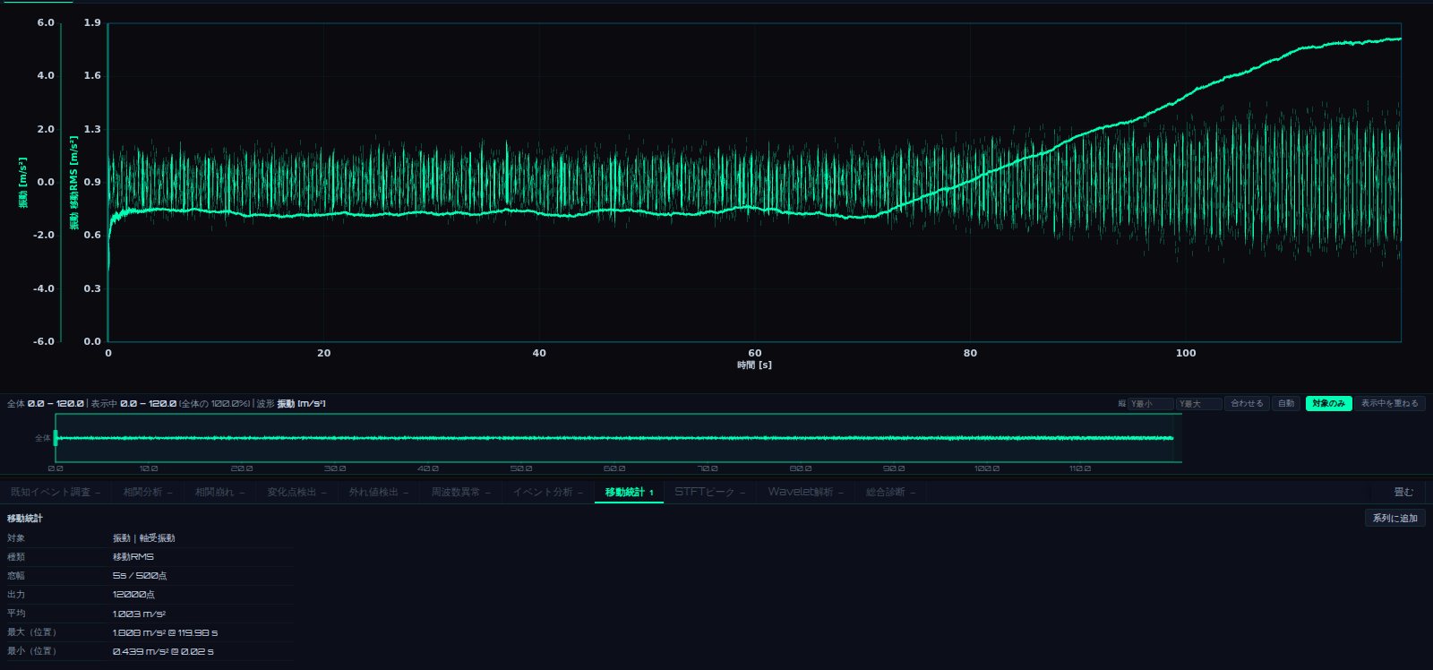The image size is (1433, 670).
Task: Select the active 移動統計 tab
Action: [629, 493]
